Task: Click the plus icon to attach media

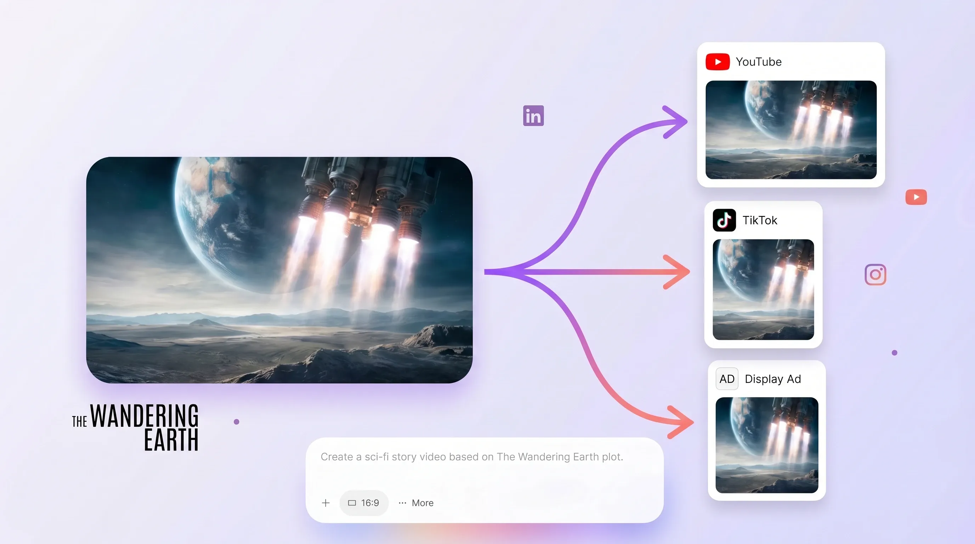Action: coord(326,503)
